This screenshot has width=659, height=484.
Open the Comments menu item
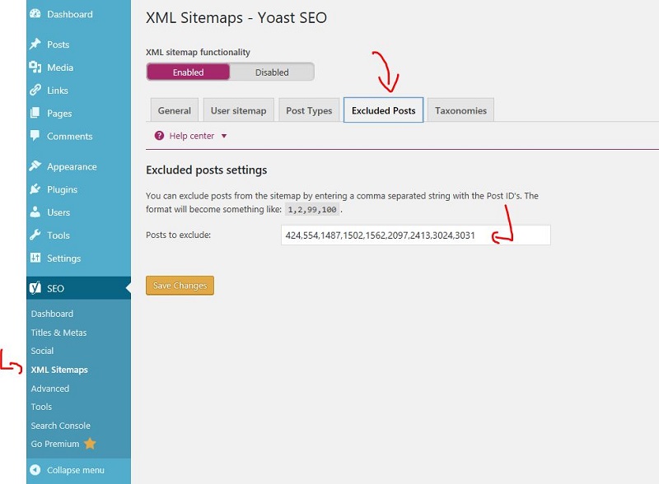point(78,136)
